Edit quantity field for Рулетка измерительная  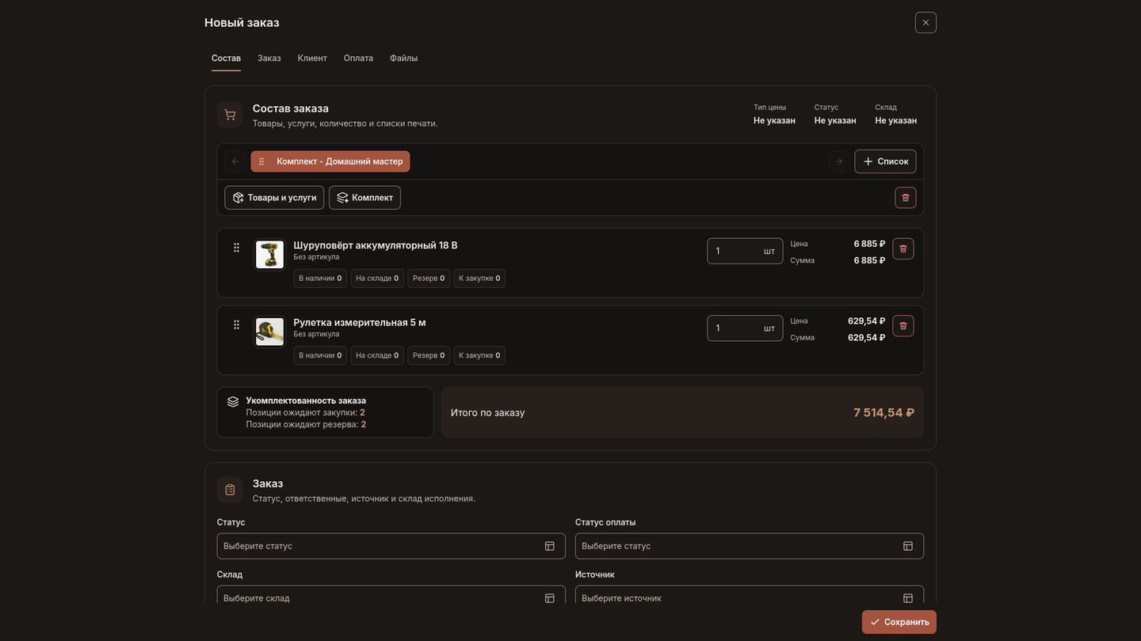point(745,328)
